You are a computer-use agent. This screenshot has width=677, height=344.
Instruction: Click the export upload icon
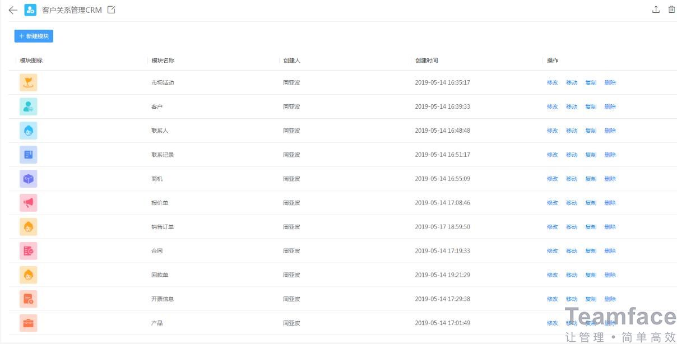pos(656,10)
